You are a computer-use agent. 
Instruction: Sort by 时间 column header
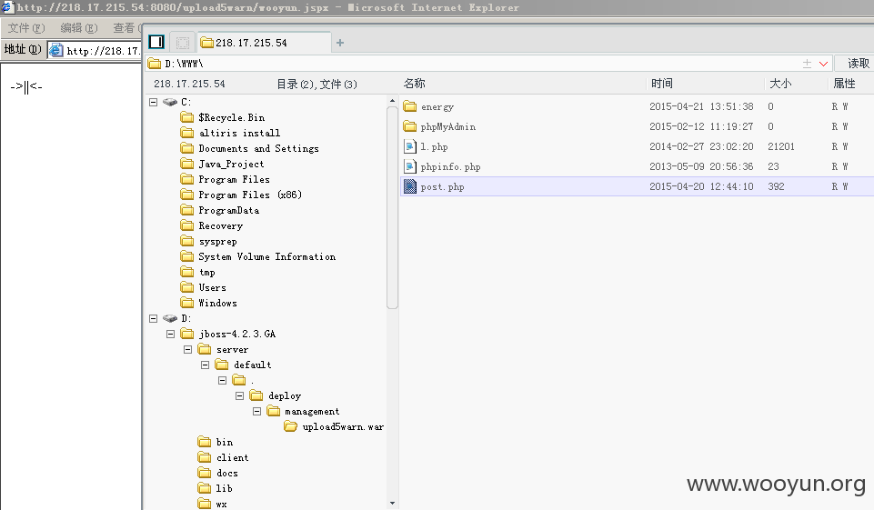tap(662, 84)
